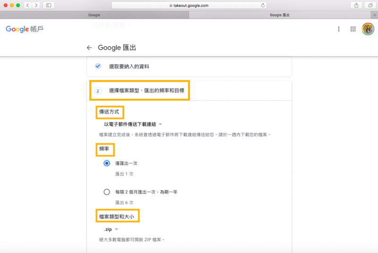Click the 檔案類型和大小 heading
Screen dimensions: 378x253
pos(117,216)
